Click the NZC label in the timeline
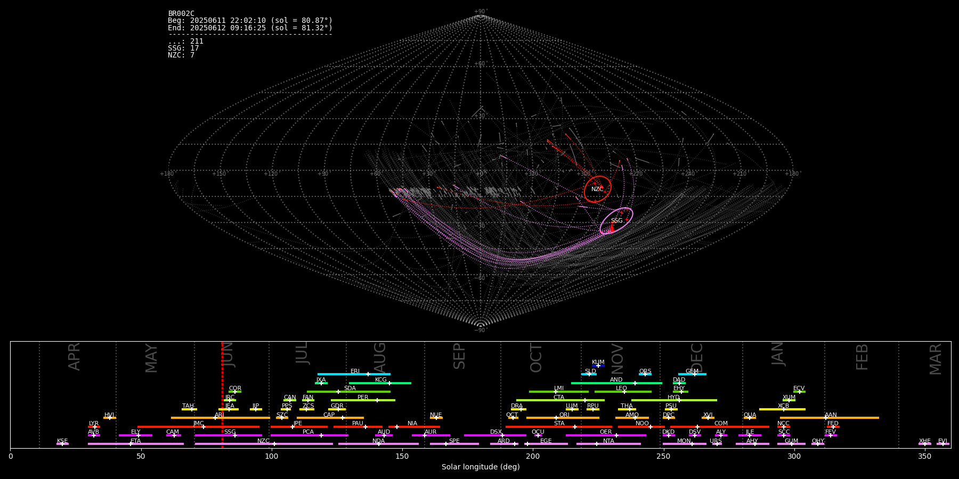Viewport: 959px width, 479px height. (264, 441)
